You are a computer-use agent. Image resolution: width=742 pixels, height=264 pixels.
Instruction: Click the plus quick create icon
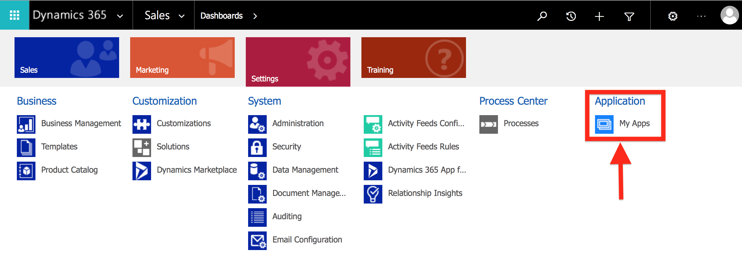pyautogui.click(x=599, y=16)
